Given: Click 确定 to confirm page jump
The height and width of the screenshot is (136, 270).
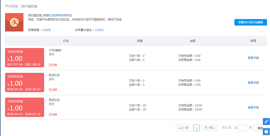Looking at the screenshot, I should pos(260,128).
